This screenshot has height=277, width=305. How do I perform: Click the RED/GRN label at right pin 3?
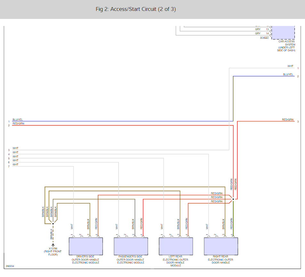click(x=287, y=120)
